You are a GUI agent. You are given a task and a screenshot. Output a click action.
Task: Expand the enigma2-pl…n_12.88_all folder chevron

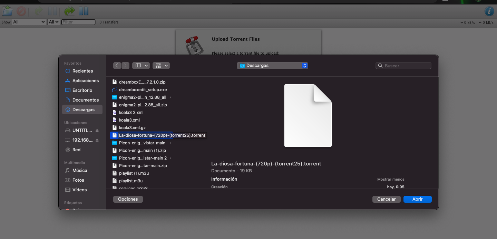pyautogui.click(x=170, y=97)
